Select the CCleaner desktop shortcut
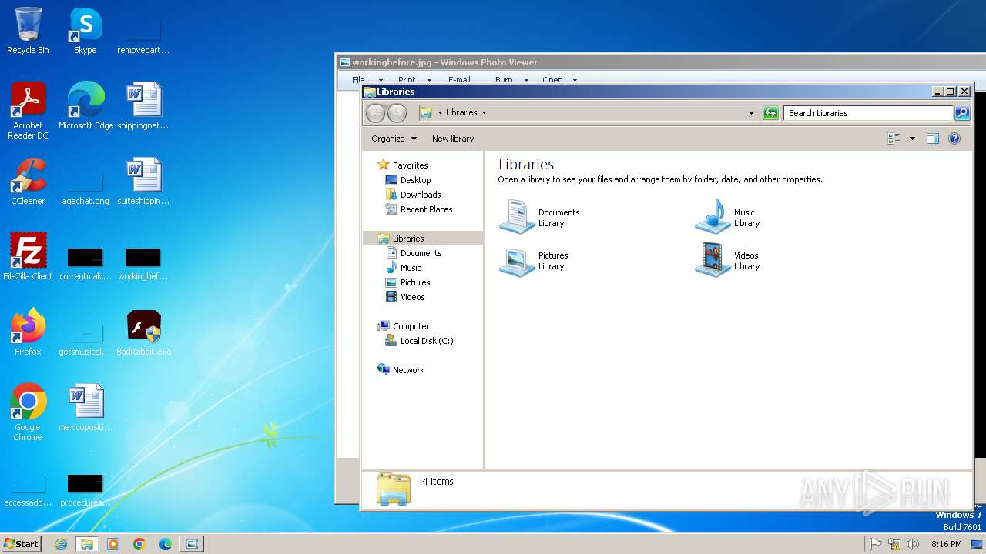The width and height of the screenshot is (986, 554). 28,182
